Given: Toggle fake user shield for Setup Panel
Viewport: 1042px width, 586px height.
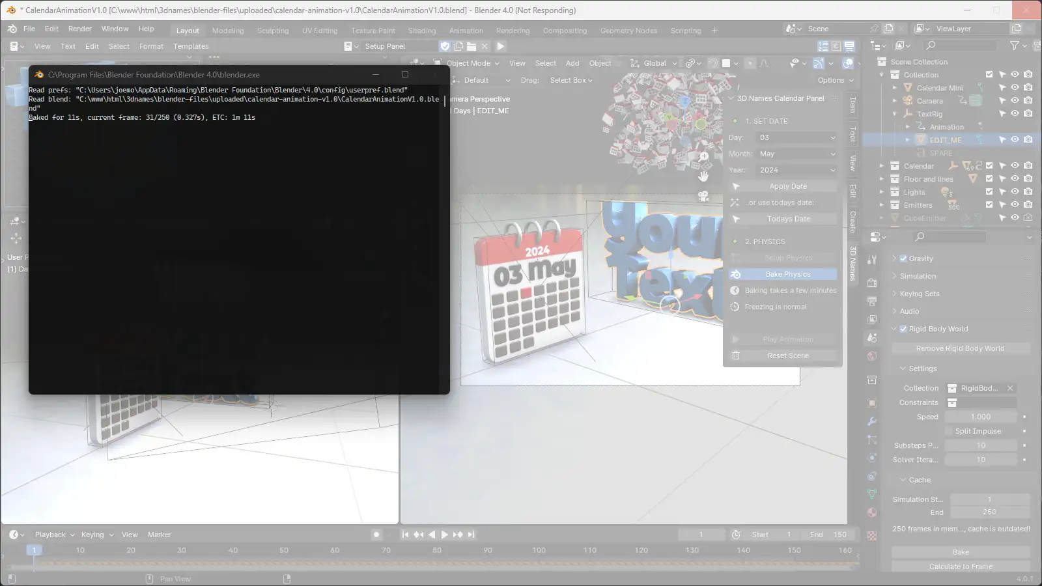Looking at the screenshot, I should [x=445, y=46].
